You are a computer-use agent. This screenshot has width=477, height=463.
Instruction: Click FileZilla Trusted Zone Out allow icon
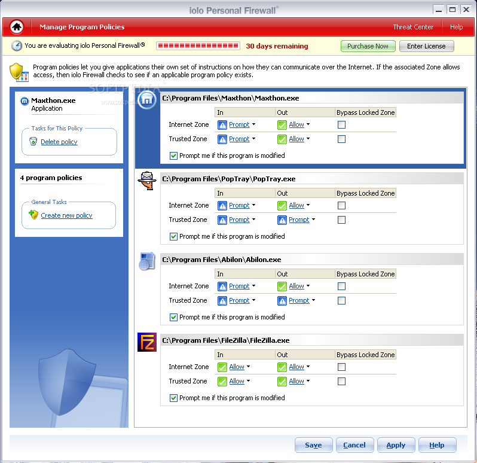pos(282,382)
